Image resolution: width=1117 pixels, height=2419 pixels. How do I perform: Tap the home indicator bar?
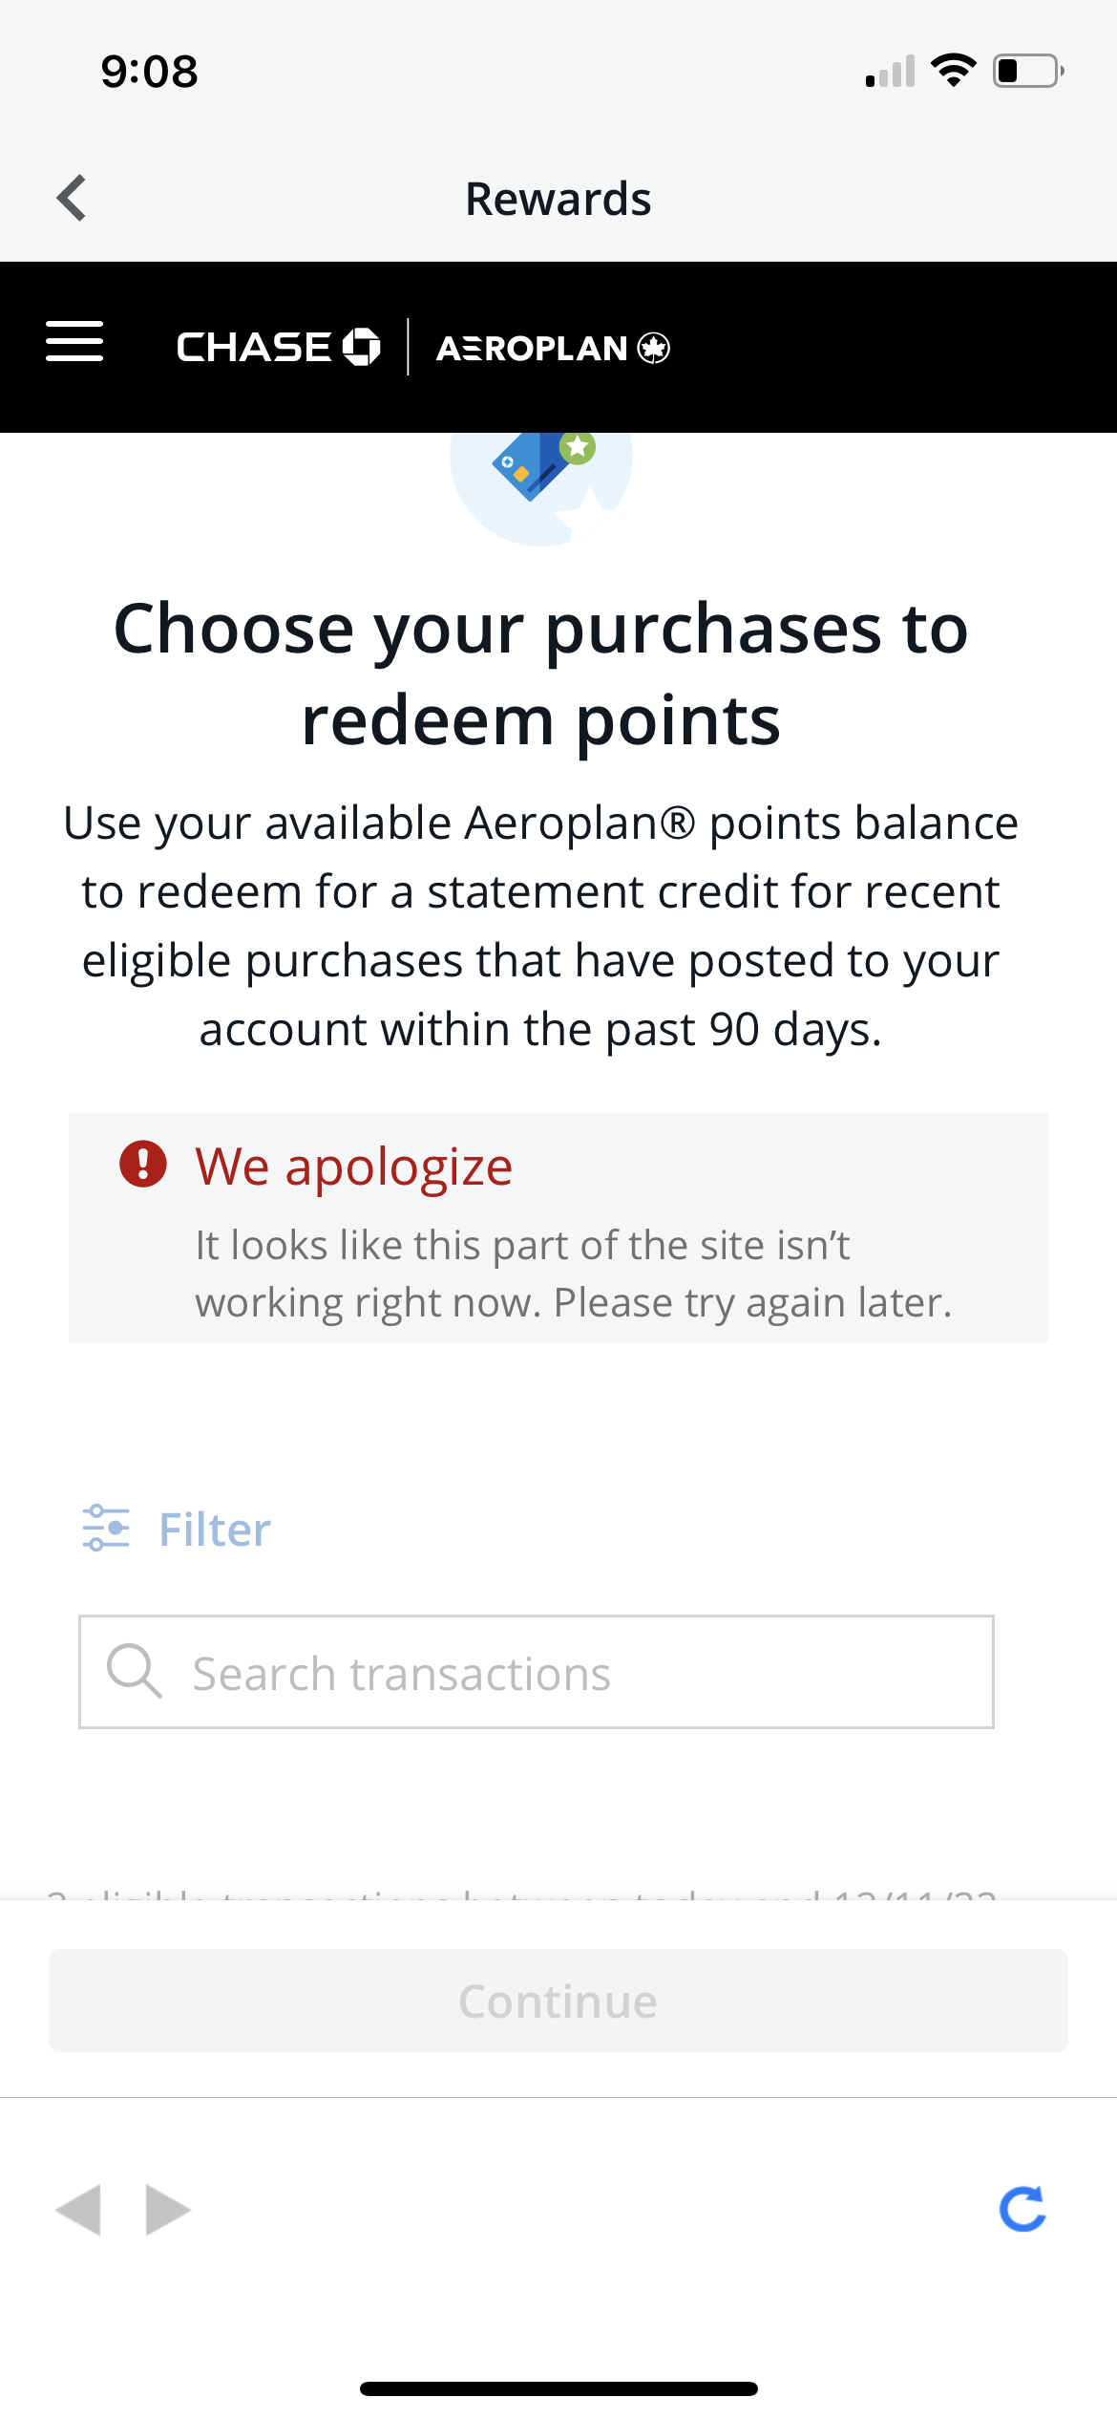coord(558,2388)
